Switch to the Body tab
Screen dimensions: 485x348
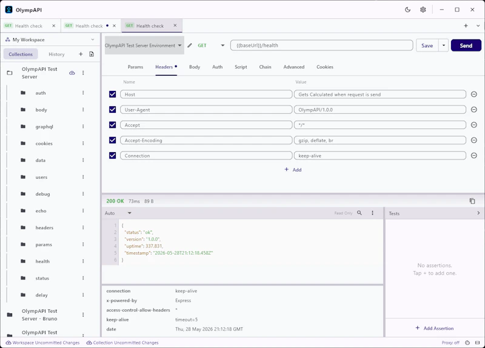pyautogui.click(x=195, y=67)
